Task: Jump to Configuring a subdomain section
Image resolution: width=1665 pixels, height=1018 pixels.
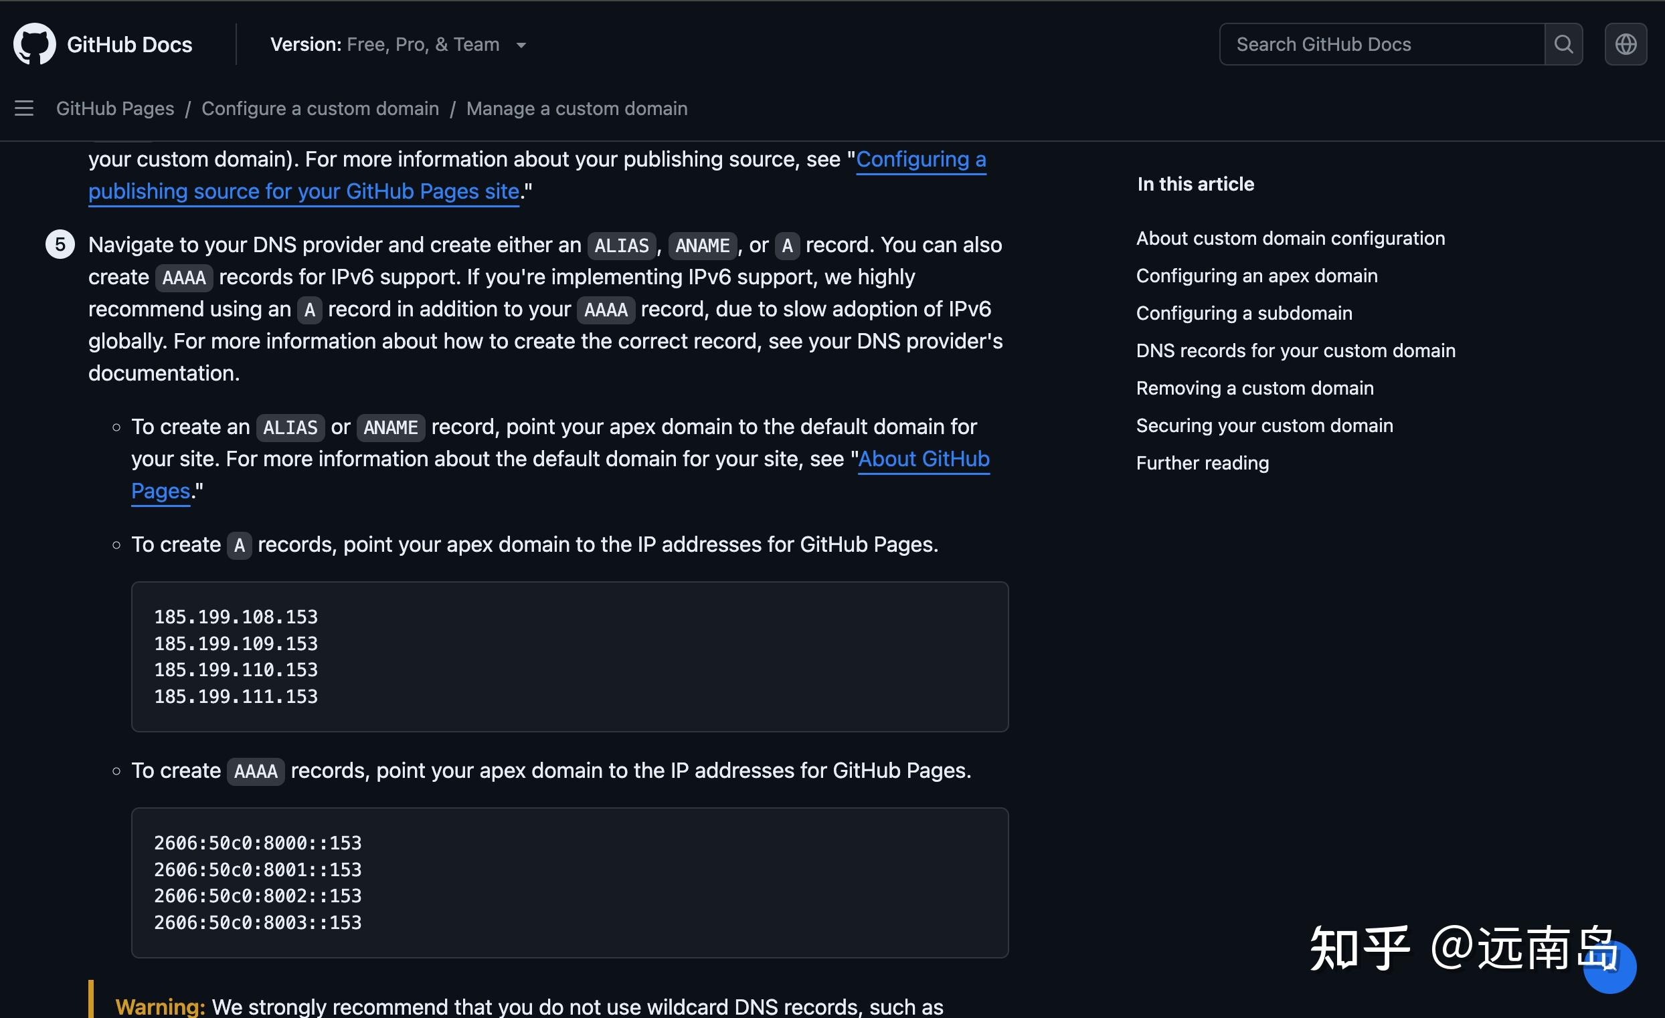Action: tap(1244, 314)
